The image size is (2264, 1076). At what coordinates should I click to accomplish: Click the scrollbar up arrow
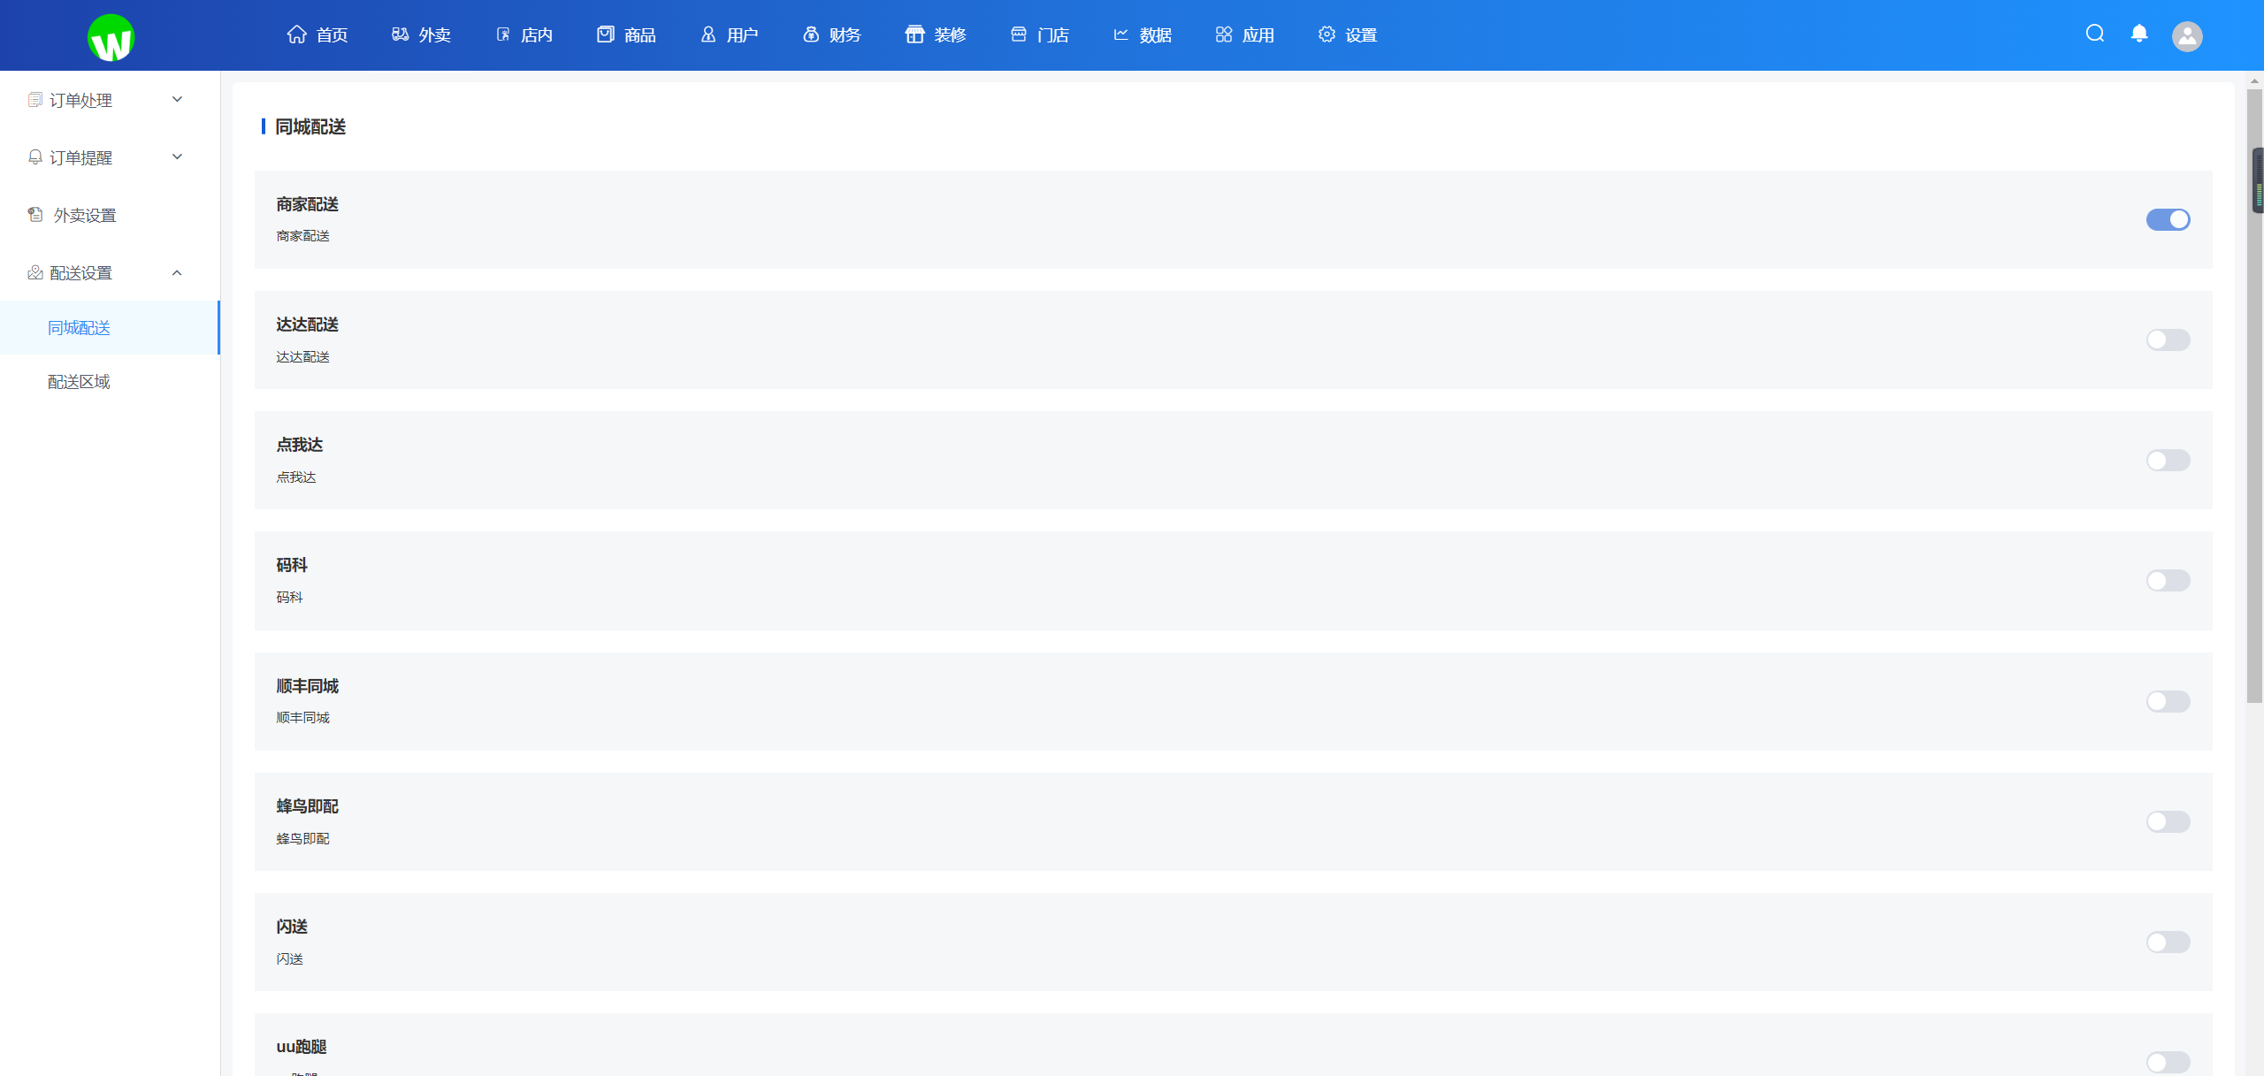[2255, 80]
